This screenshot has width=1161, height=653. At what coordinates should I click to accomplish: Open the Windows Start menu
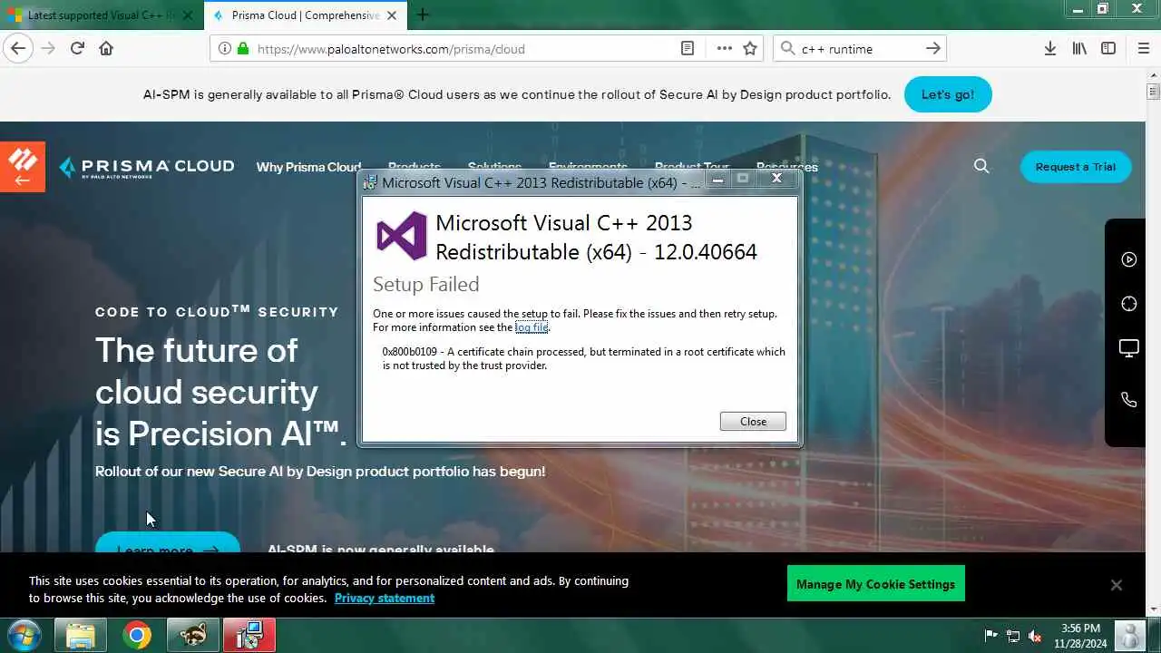pyautogui.click(x=23, y=635)
